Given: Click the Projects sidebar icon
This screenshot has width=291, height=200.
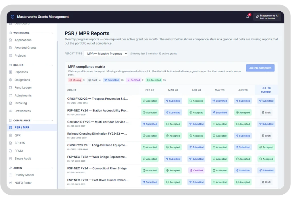Looking at the screenshot, I should 11,56.
